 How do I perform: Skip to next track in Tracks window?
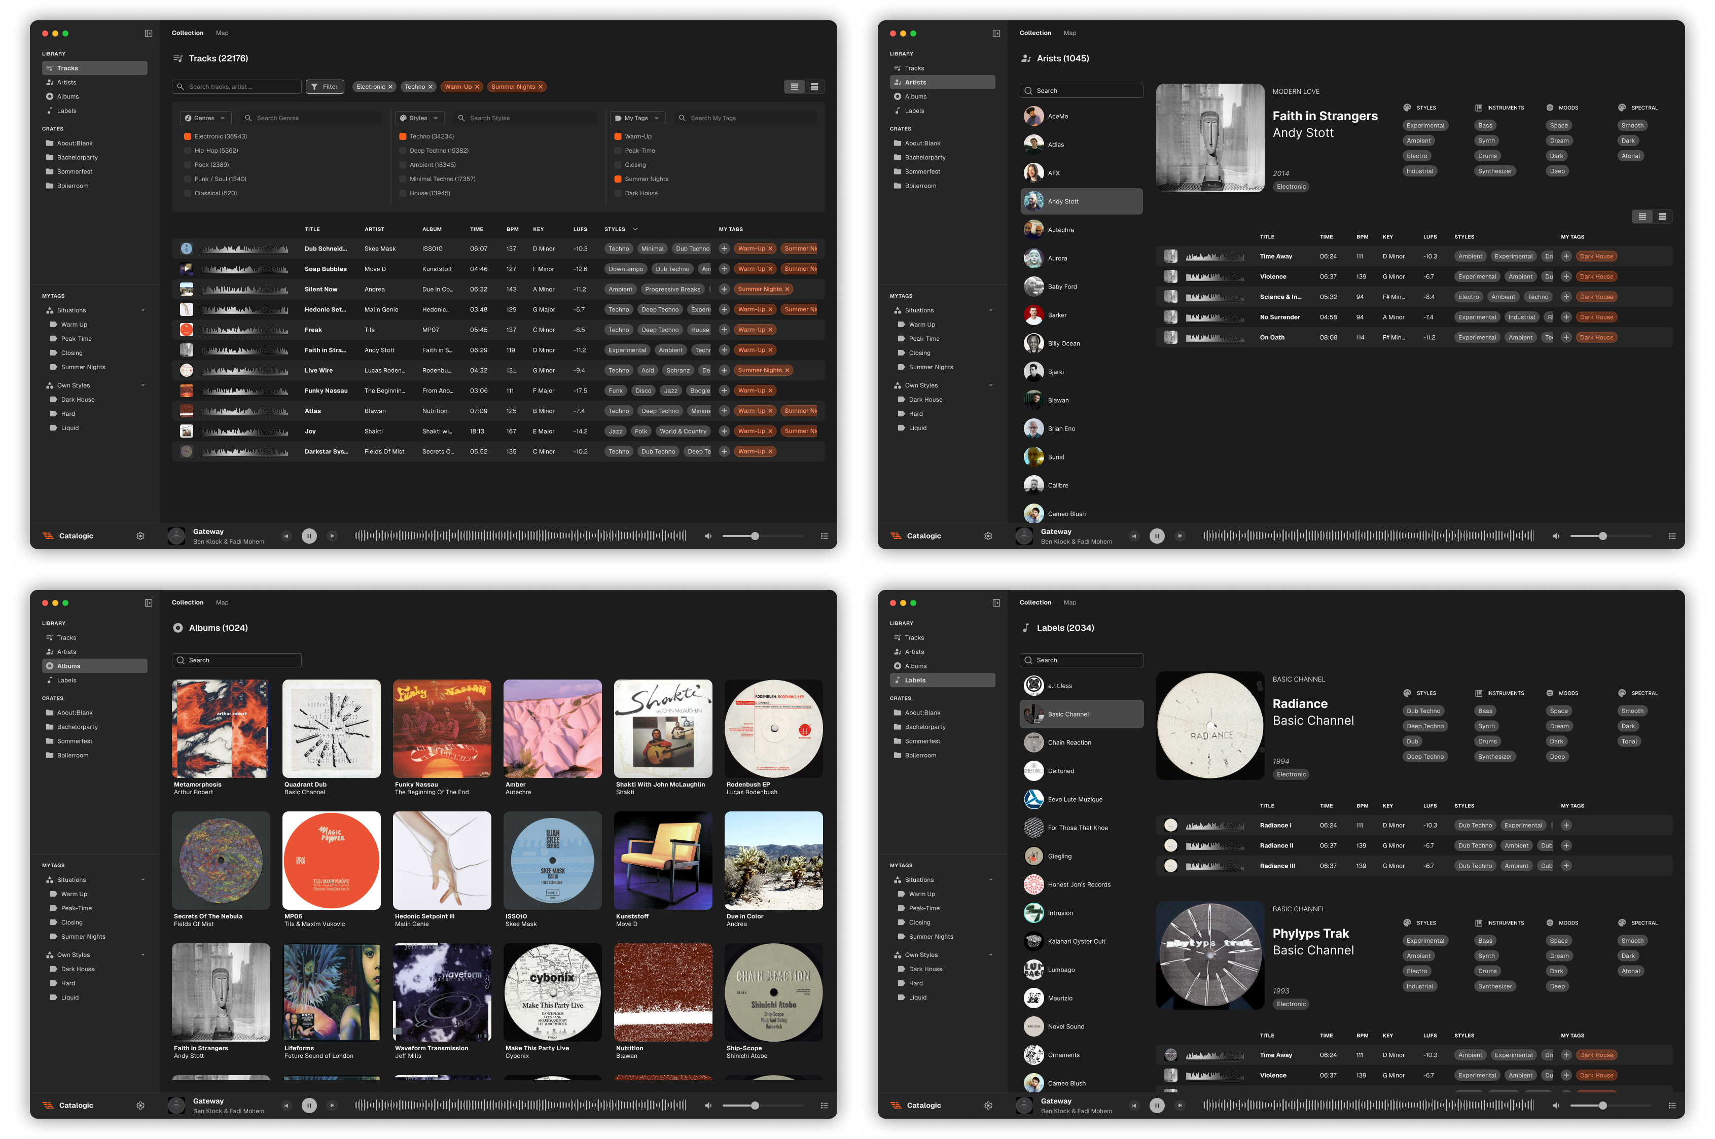332,536
